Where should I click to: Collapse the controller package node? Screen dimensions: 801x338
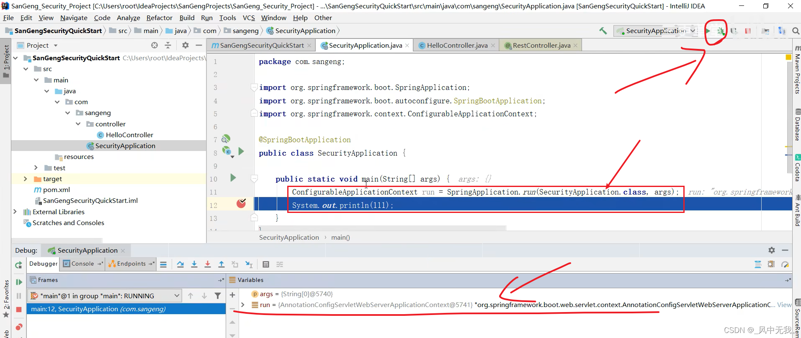pyautogui.click(x=78, y=124)
